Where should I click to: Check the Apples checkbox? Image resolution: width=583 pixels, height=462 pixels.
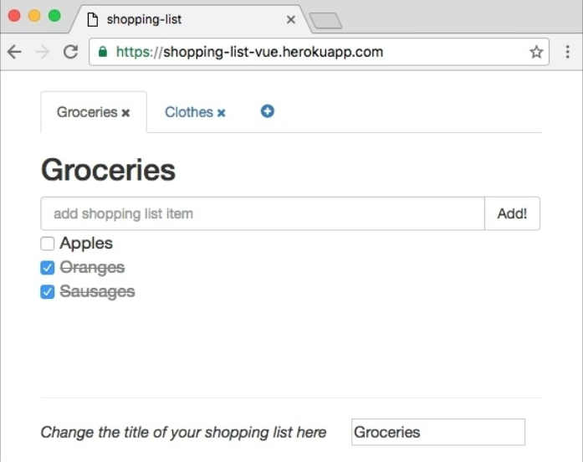pyautogui.click(x=48, y=244)
